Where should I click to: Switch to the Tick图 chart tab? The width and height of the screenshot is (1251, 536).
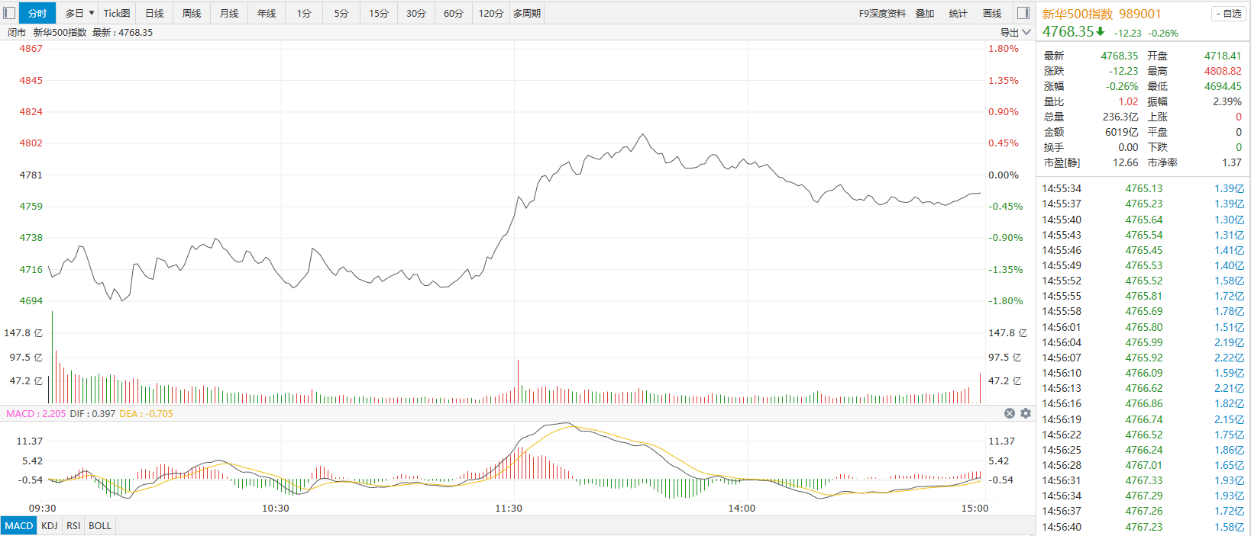117,13
